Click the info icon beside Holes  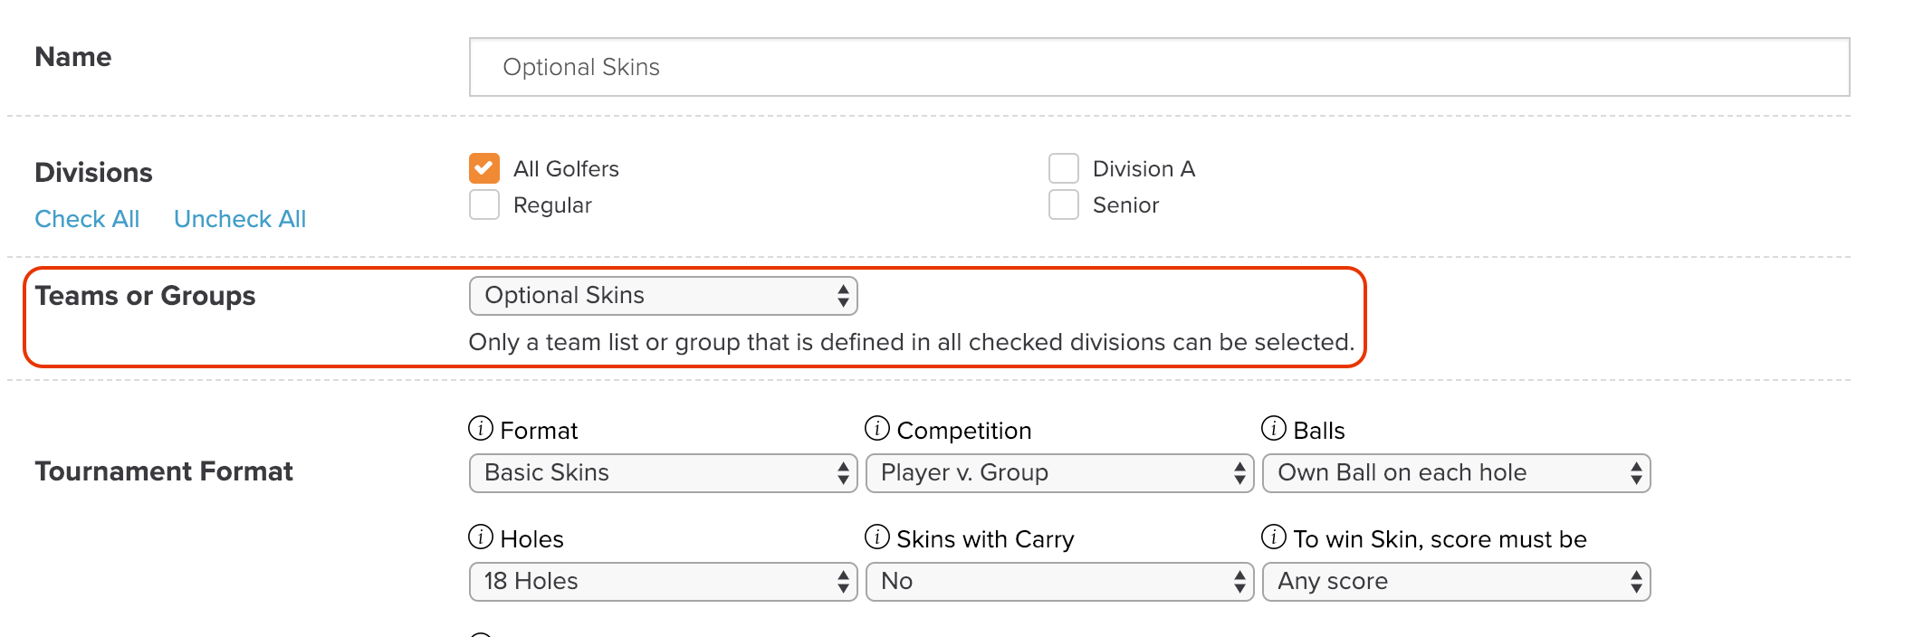(x=481, y=537)
